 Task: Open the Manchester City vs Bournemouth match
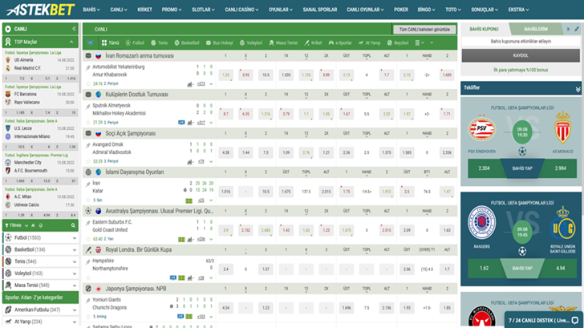(x=40, y=167)
